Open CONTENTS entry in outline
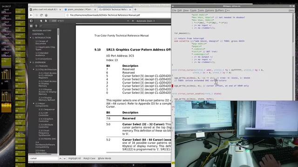The image size is (298, 167). (x=38, y=34)
